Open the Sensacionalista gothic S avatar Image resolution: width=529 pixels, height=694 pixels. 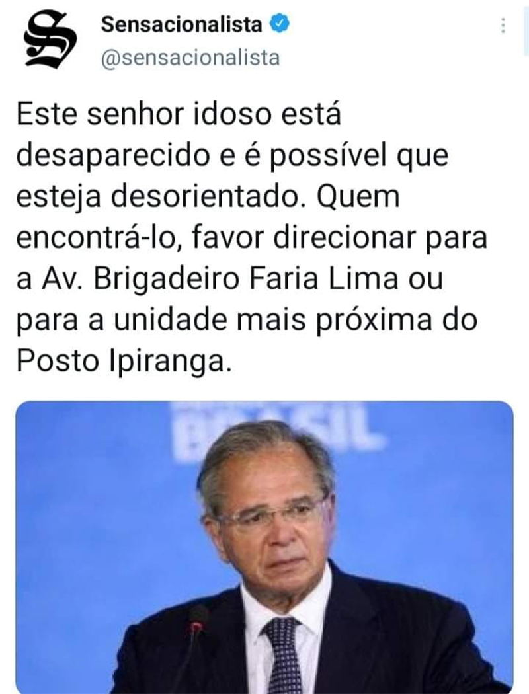click(x=50, y=40)
